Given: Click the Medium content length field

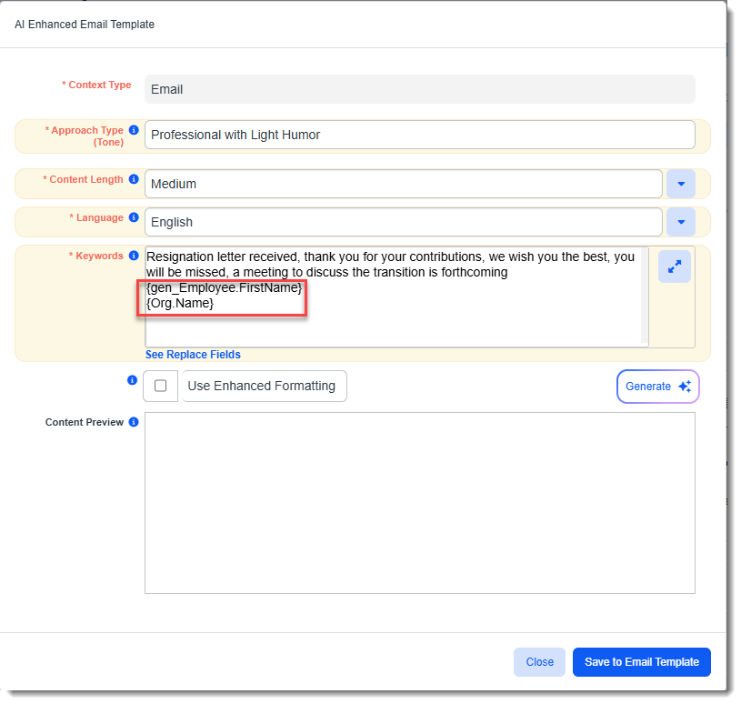Looking at the screenshot, I should tap(403, 184).
